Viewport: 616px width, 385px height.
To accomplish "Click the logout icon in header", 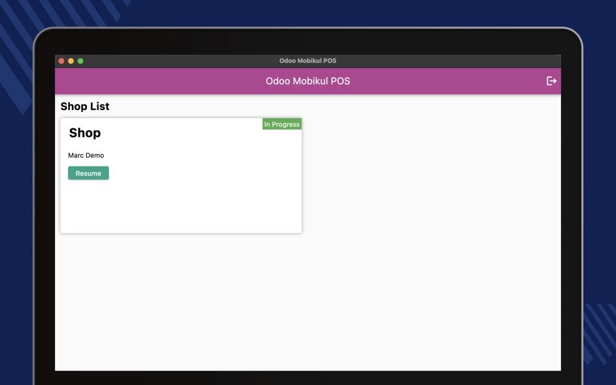I will coord(551,81).
